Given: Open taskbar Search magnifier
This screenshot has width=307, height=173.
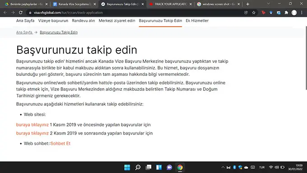Looking at the screenshot, I should click(138, 168).
